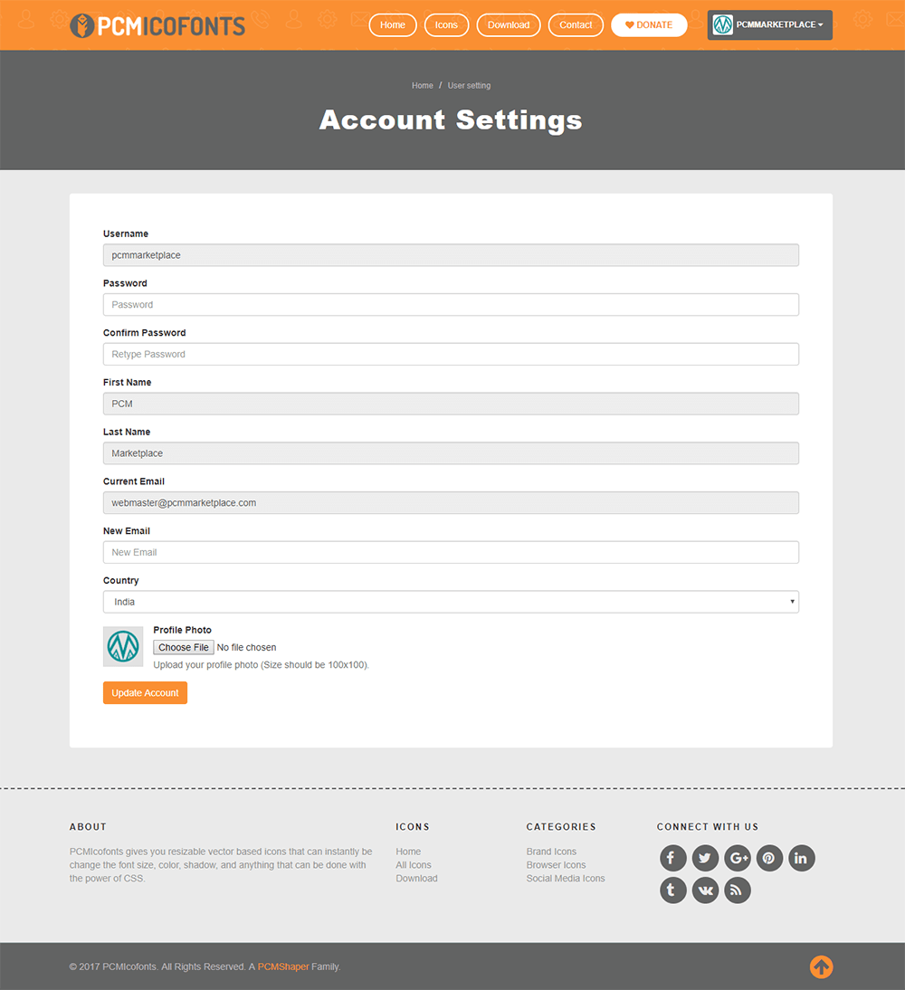Open Icons in the top navigation
Screen dimensions: 905x990
point(446,25)
